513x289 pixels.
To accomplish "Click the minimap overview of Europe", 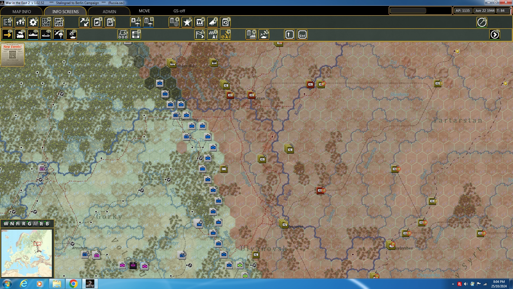I will coord(27,253).
